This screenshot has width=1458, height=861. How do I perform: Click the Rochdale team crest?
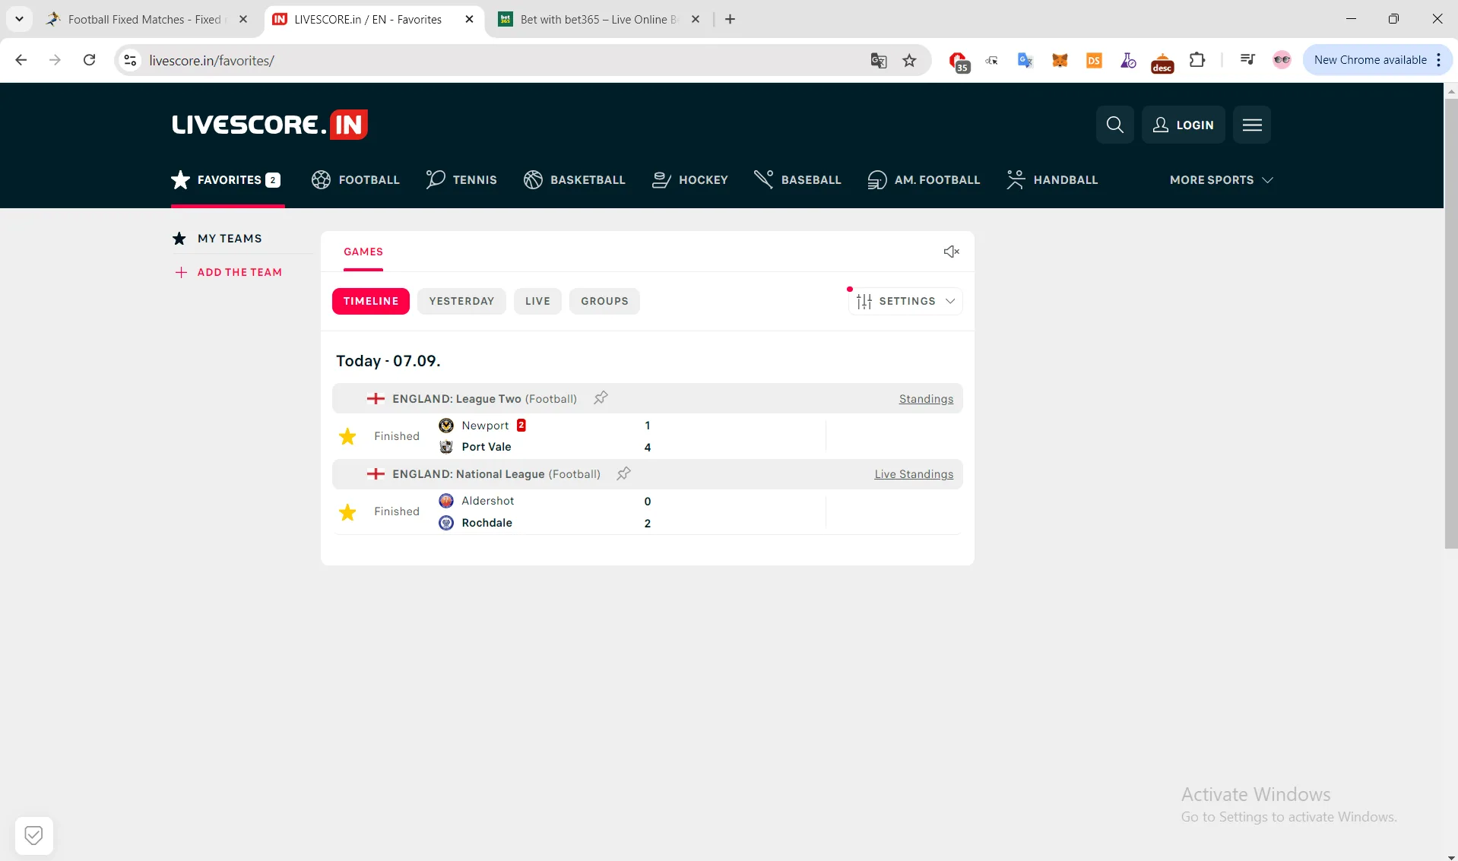click(x=446, y=523)
